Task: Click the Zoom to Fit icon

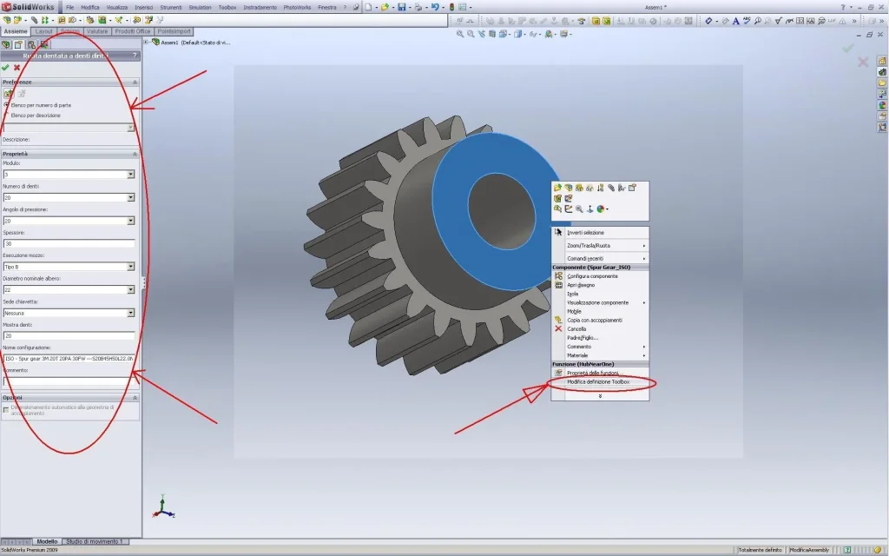Action: click(x=460, y=34)
